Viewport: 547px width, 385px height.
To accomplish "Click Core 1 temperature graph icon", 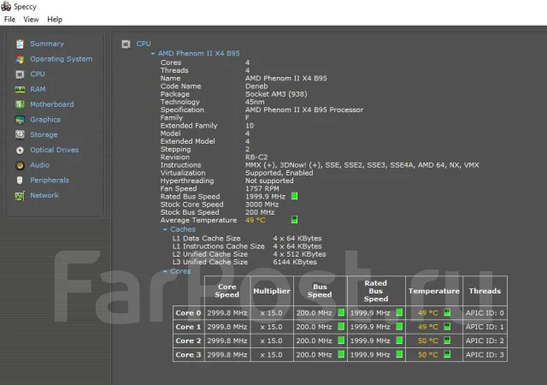I will 447,326.
